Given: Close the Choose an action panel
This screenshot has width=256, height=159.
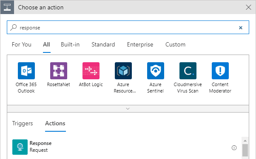Looking at the screenshot, I should 248,7.
